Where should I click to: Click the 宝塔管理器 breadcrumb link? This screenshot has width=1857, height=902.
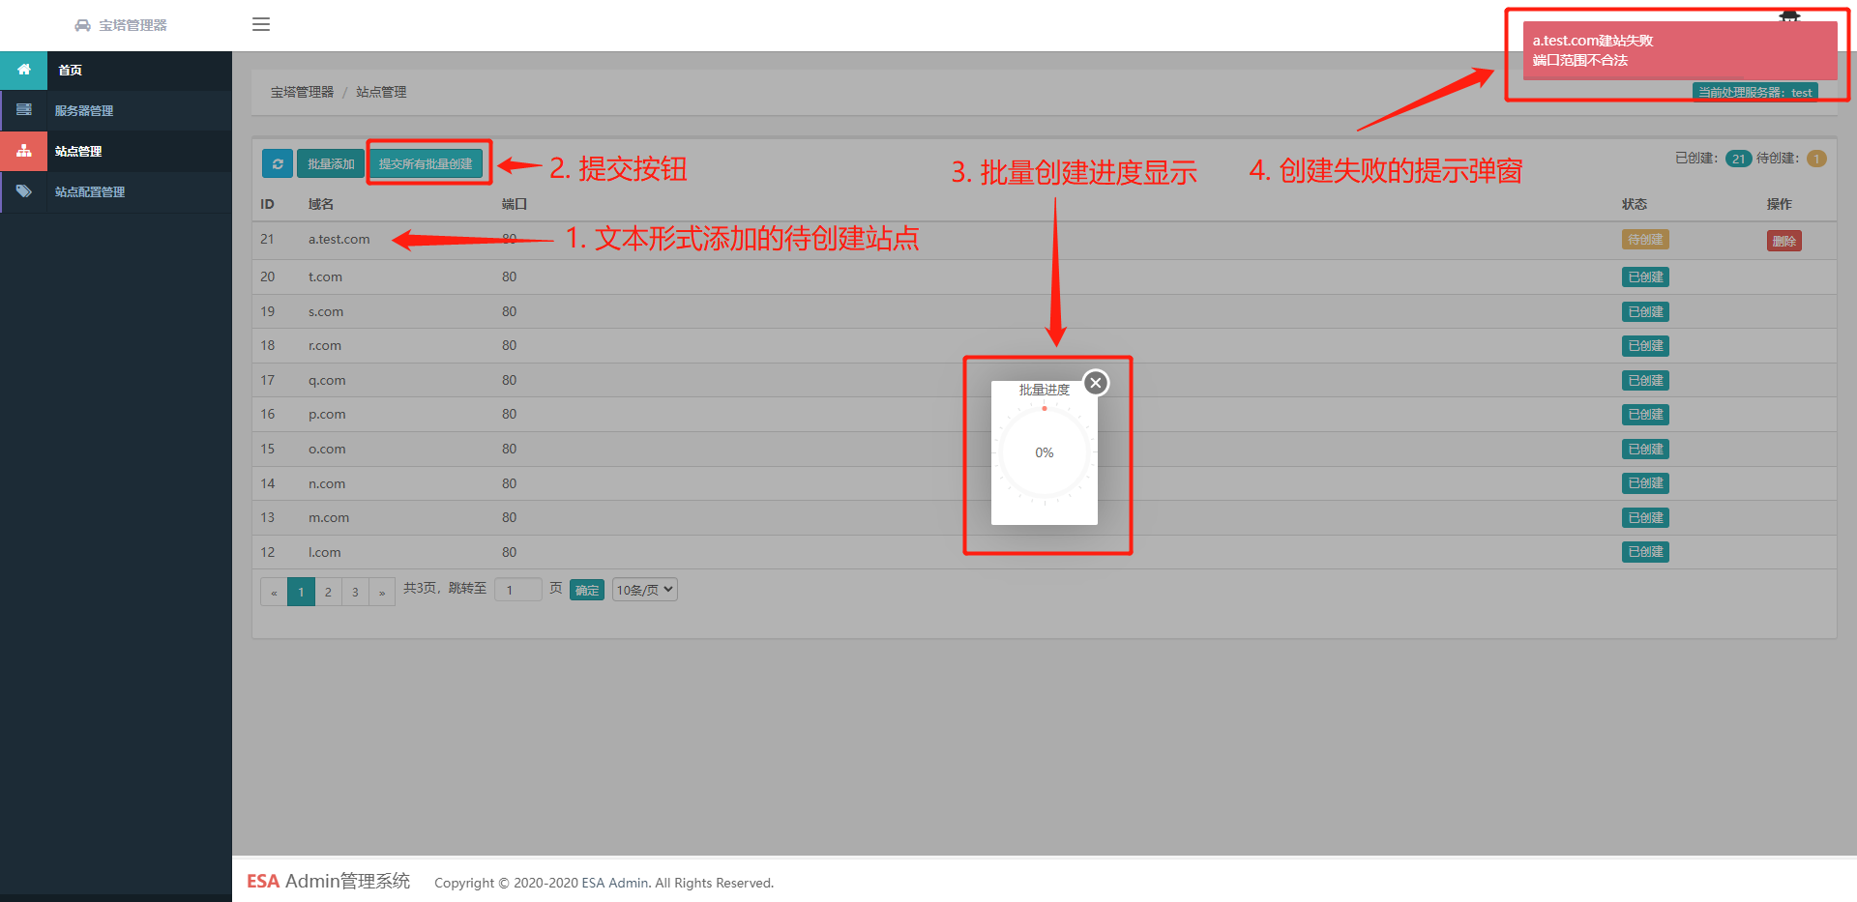click(x=302, y=92)
